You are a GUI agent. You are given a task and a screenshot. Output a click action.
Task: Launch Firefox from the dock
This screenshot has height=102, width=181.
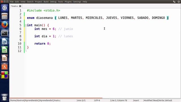5,25
